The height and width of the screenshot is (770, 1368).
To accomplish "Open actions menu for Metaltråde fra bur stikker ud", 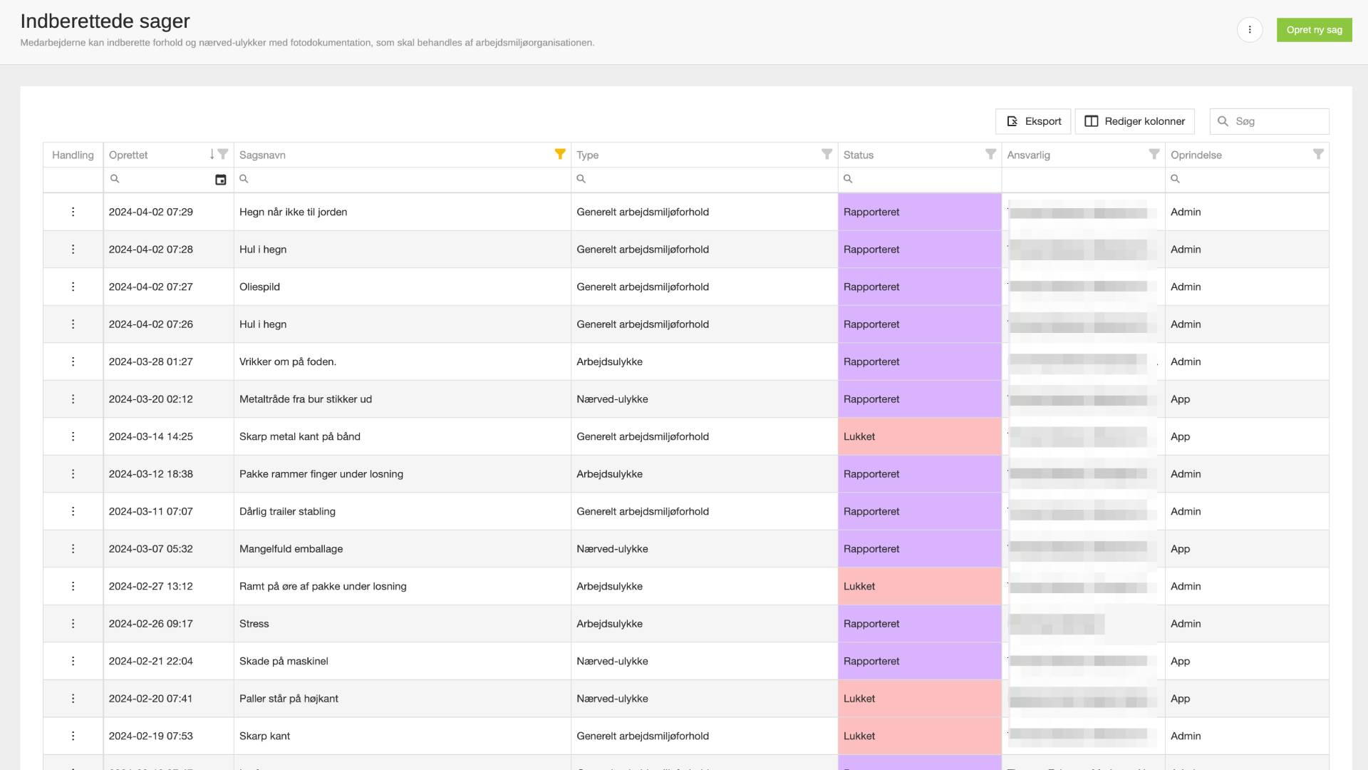I will click(x=73, y=399).
